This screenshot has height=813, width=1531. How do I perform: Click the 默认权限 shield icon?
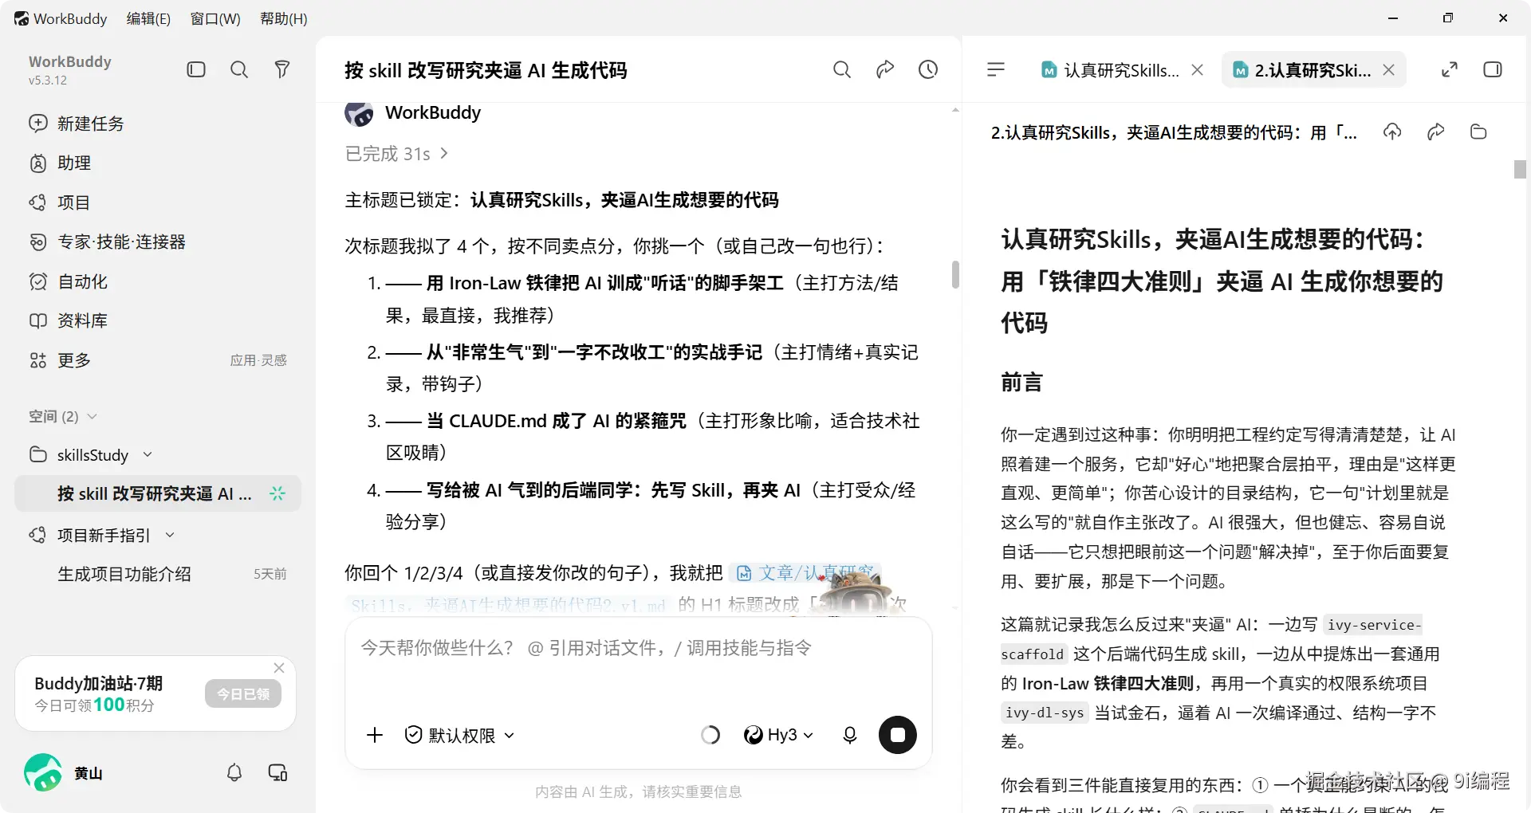point(413,735)
